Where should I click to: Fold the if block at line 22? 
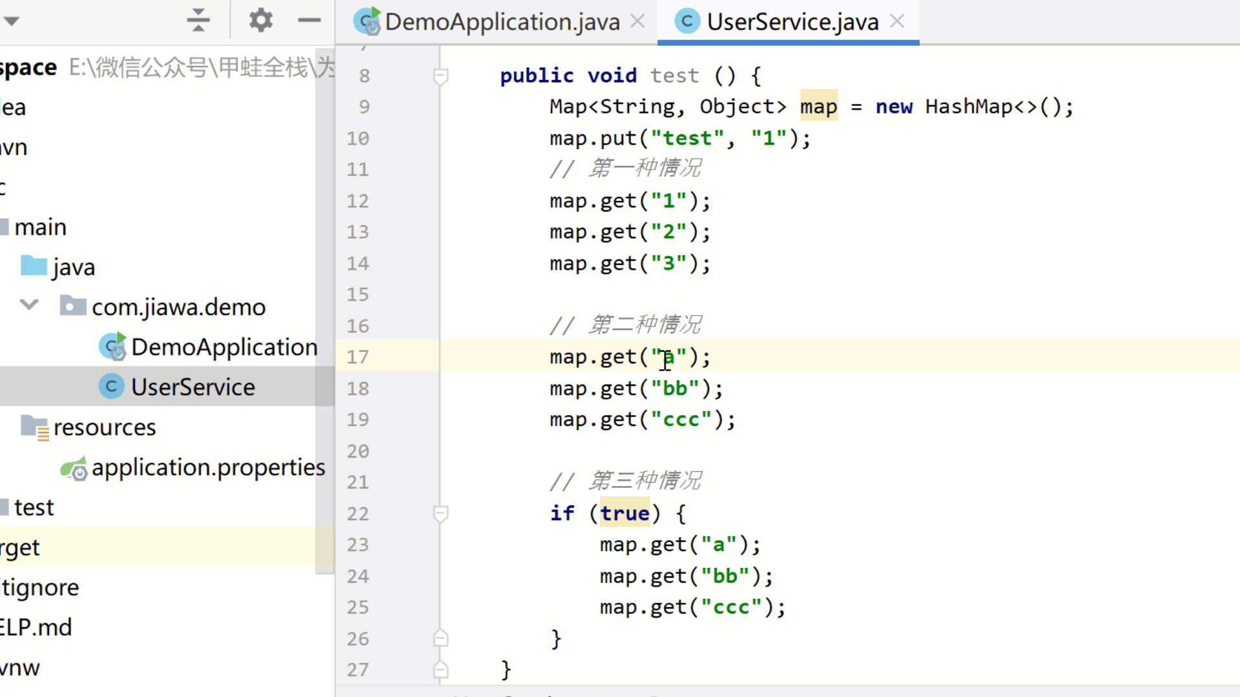440,514
